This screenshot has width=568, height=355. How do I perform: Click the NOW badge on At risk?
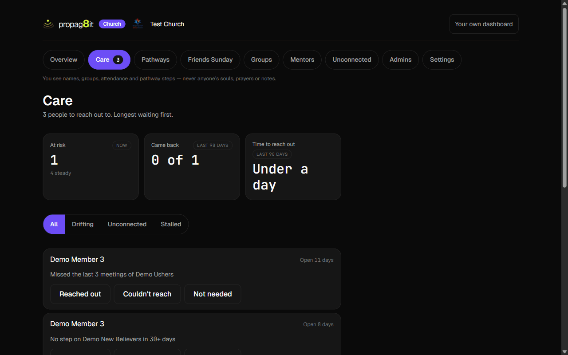point(122,146)
